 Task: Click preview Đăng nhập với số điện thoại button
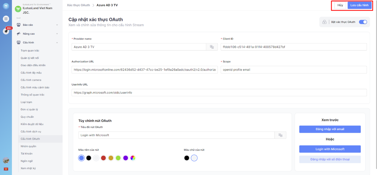click(x=330, y=159)
